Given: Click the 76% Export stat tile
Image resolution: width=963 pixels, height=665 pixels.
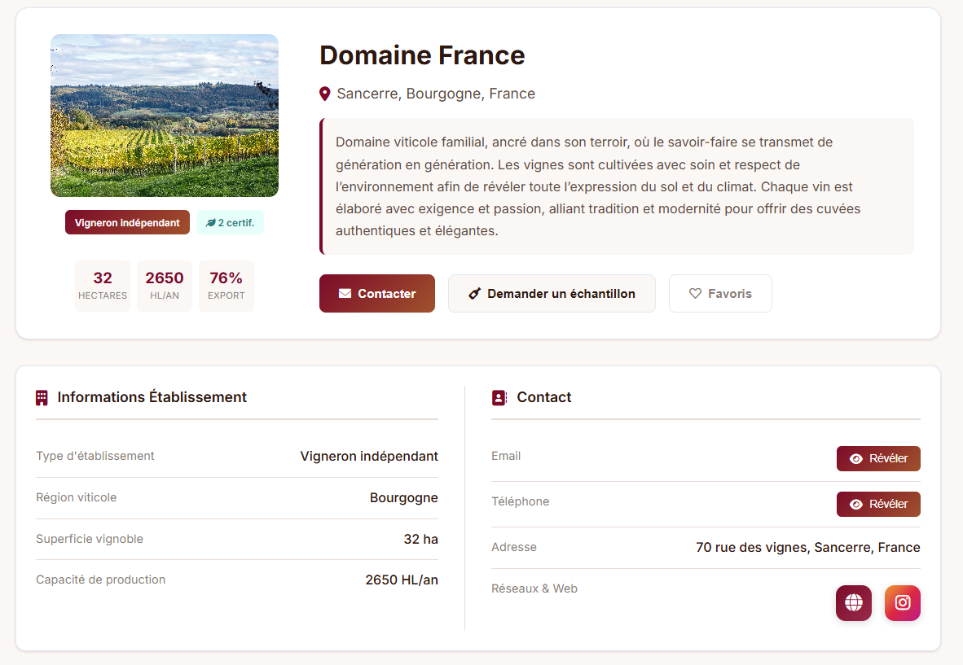Looking at the screenshot, I should click(x=226, y=286).
